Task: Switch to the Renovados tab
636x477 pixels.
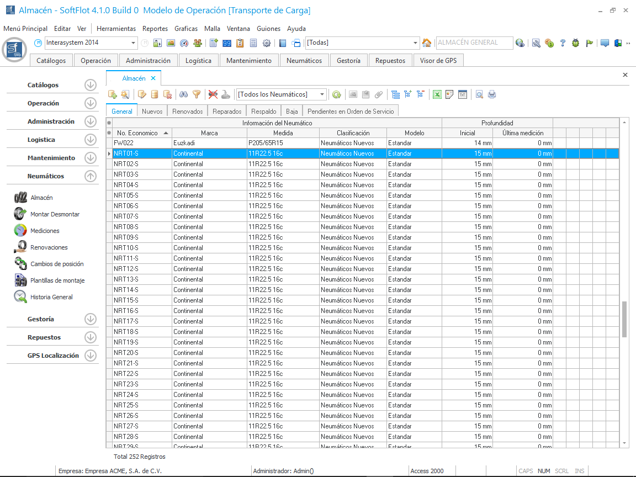Action: point(187,112)
